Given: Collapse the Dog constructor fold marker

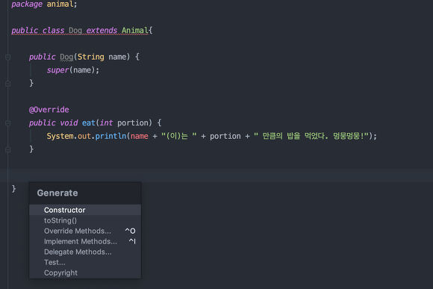Looking at the screenshot, I should pos(7,58).
